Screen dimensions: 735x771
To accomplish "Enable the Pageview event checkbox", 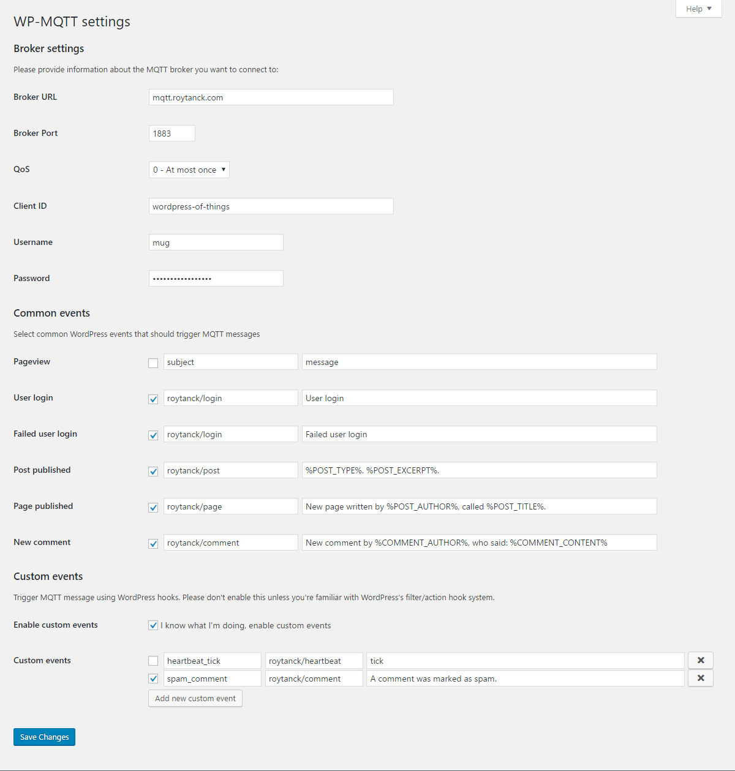I will (153, 363).
